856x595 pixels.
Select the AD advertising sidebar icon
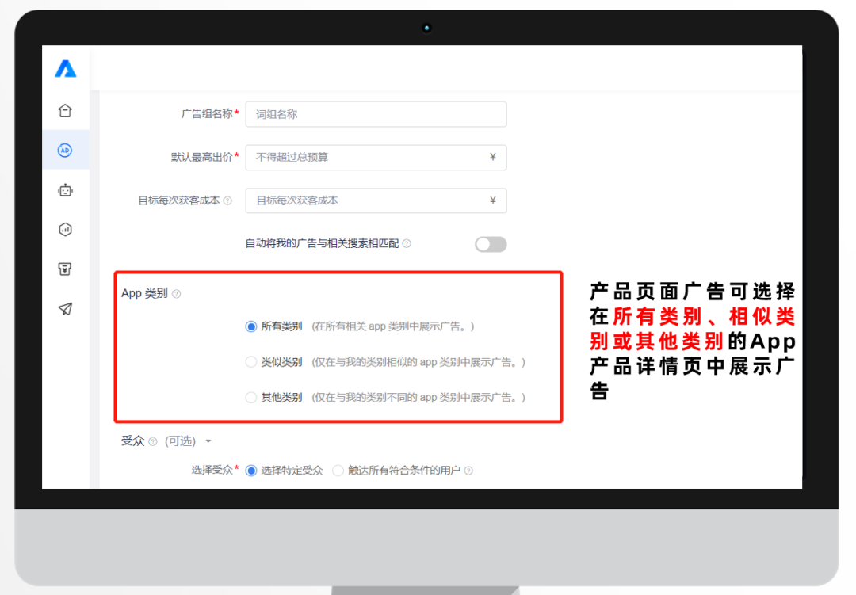[65, 150]
